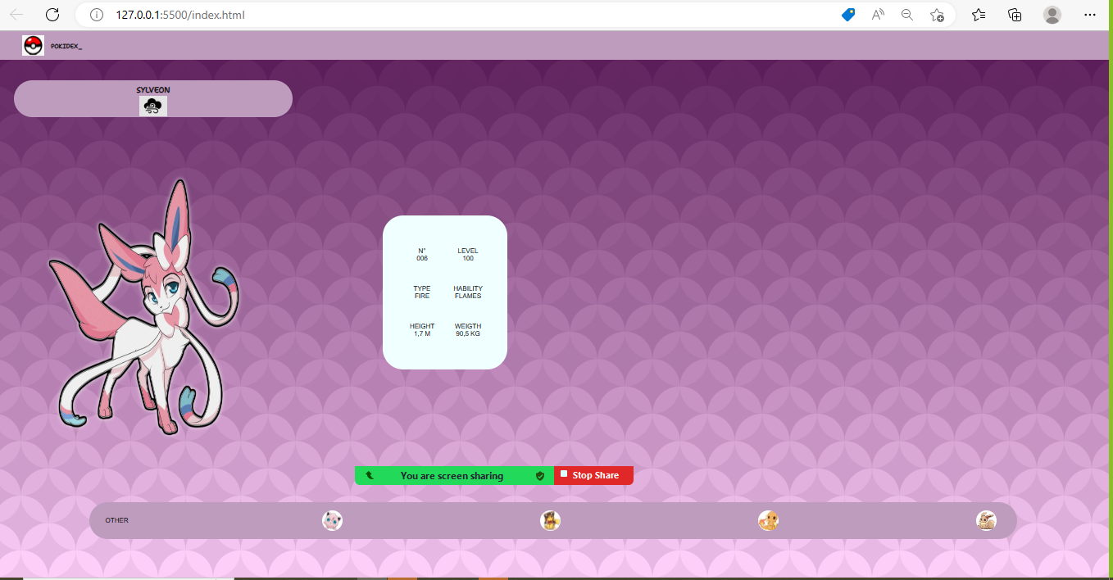Open the Favorites list icon
The height and width of the screenshot is (580, 1113).
[x=979, y=15]
